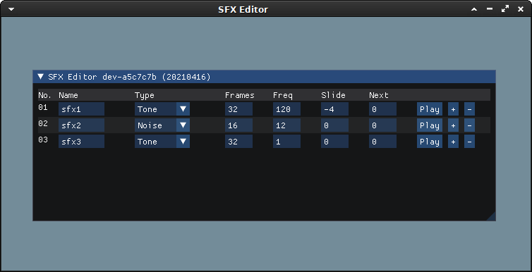Click the Name column header

68,95
